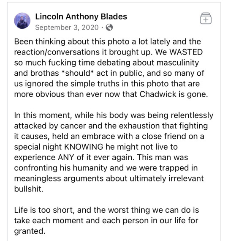The image size is (228, 241).
Task: Click the phrase In this moment
Action: [x=43, y=115]
